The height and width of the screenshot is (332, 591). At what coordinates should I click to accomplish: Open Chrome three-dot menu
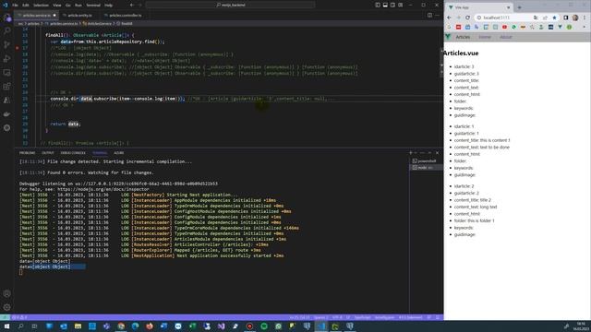[x=585, y=18]
